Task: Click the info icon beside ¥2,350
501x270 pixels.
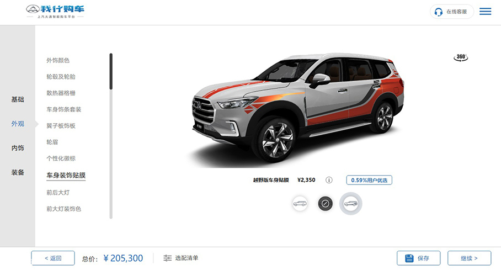Action: click(x=329, y=180)
